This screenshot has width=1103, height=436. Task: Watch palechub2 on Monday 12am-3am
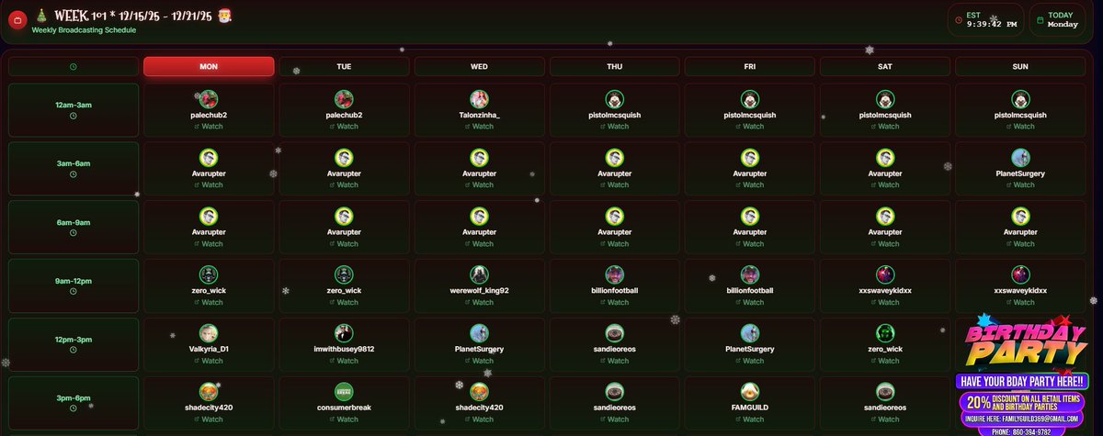point(209,127)
